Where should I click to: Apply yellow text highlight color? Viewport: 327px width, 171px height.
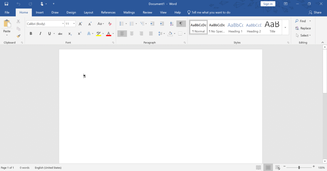click(x=98, y=34)
